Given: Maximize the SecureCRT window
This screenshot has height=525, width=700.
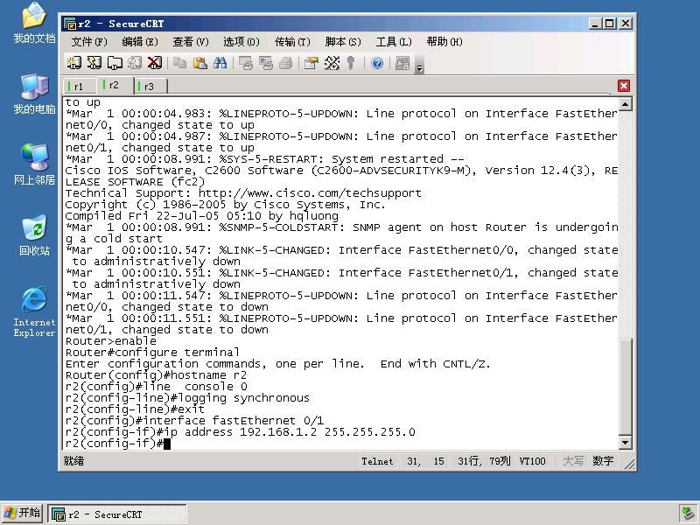Looking at the screenshot, I should point(610,24).
